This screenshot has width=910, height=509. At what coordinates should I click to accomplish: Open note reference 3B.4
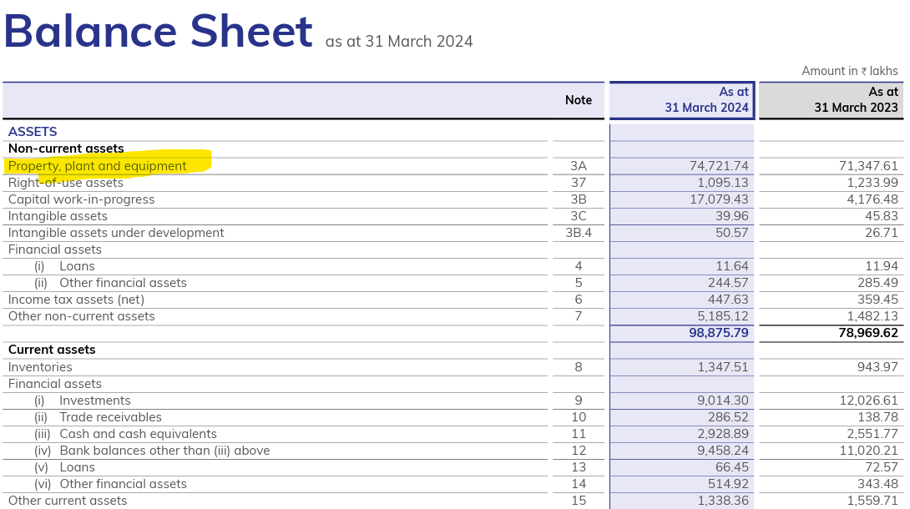[578, 233]
